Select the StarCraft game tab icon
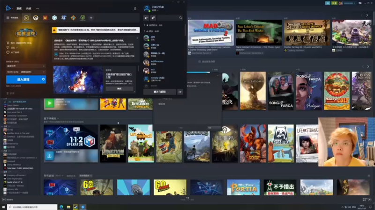375x210 pixels. point(64,18)
